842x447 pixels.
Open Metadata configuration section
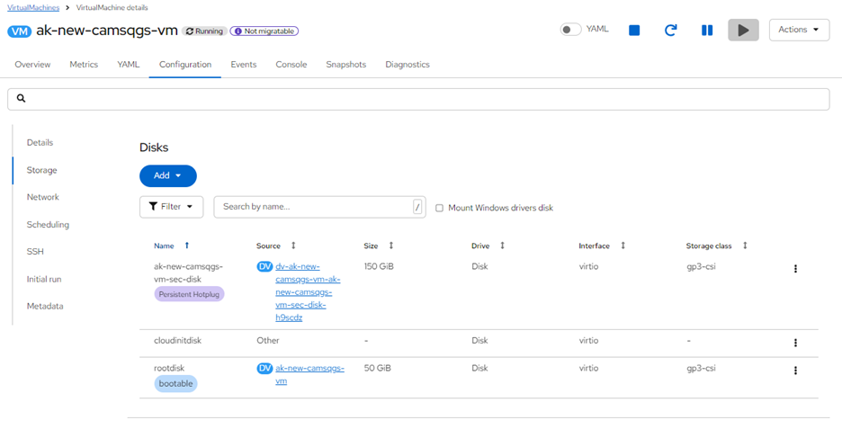pyautogui.click(x=45, y=306)
